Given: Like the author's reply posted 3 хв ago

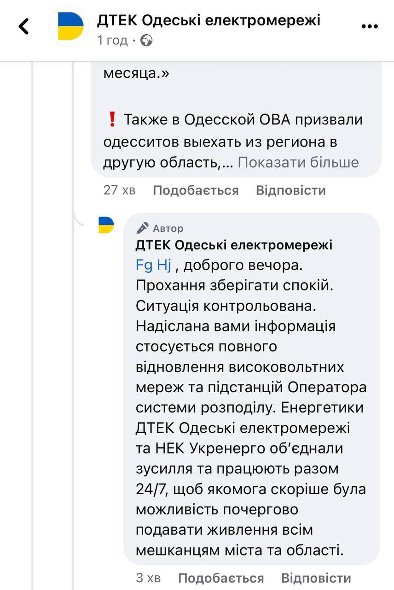Looking at the screenshot, I should 221,578.
